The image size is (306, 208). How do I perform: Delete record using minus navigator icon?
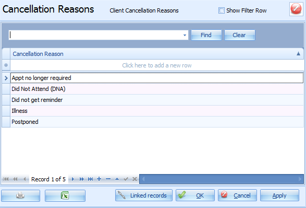tap(108, 179)
